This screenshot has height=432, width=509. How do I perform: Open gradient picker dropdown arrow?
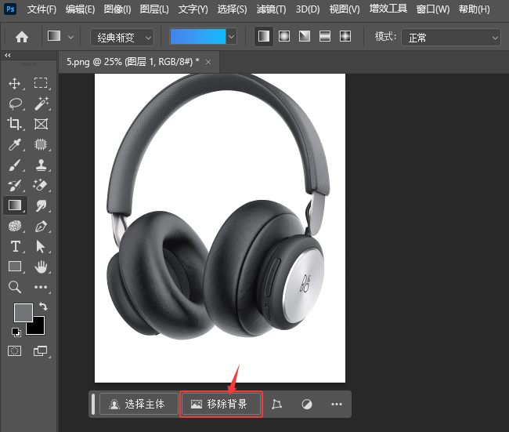[231, 37]
